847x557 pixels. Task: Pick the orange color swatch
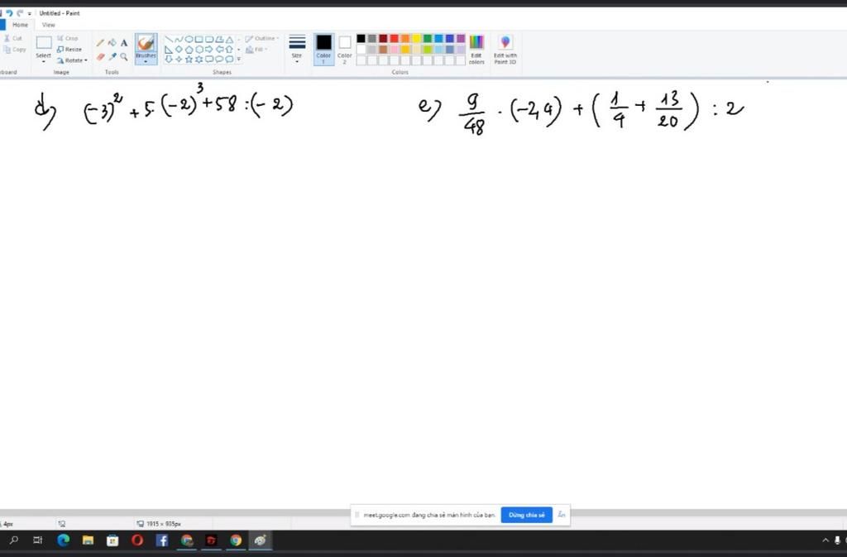click(405, 38)
